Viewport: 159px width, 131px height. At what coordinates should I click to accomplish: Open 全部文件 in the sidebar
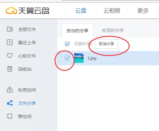click(x=27, y=29)
